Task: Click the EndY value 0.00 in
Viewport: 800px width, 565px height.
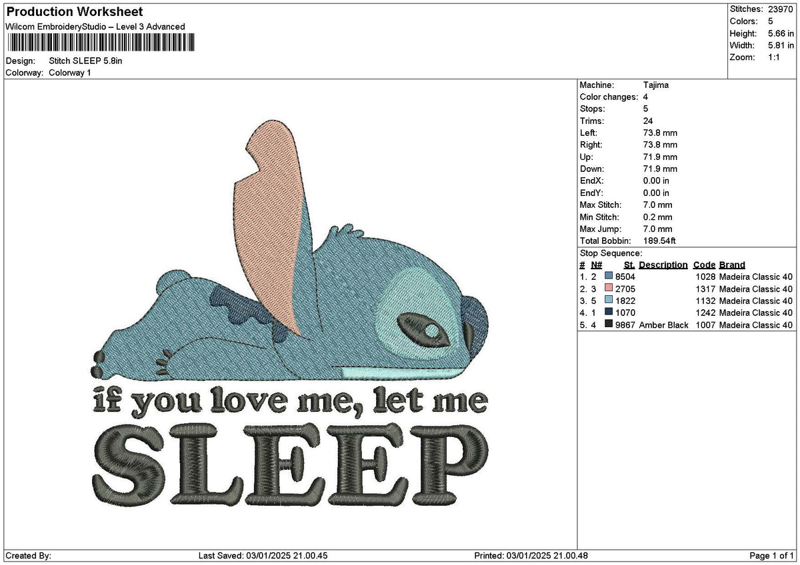Action: coord(656,193)
